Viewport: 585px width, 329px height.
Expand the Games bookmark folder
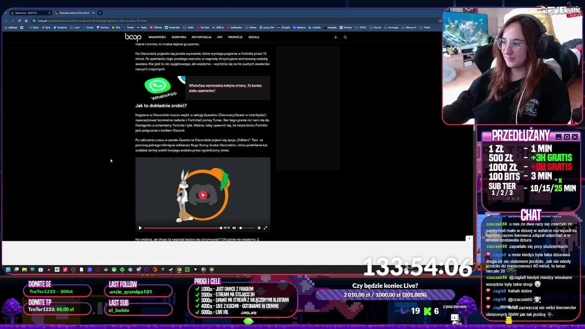(251, 27)
